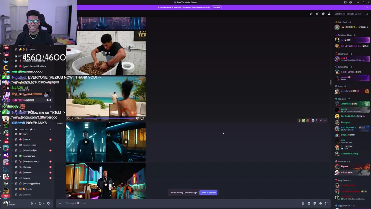Open the GIF picker icon
This screenshot has height=209, width=371.
click(x=309, y=203)
